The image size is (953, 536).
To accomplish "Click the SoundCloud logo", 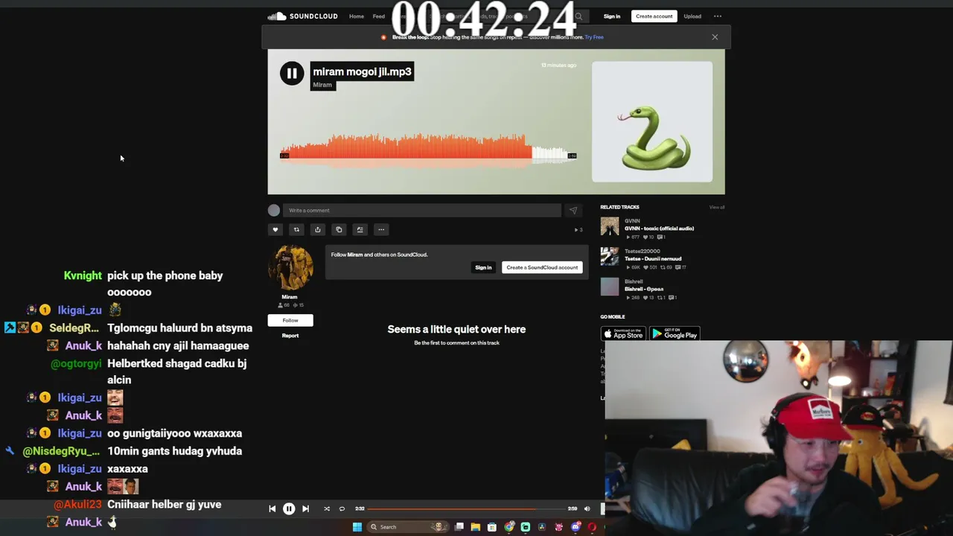I will coord(302,16).
